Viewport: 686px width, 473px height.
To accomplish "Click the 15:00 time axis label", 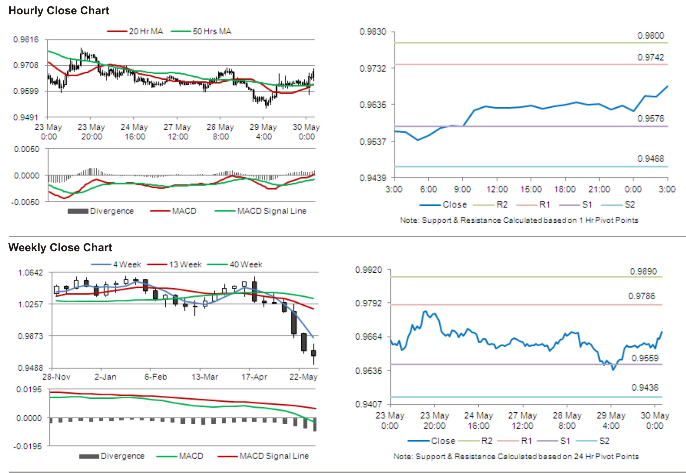I will (531, 189).
